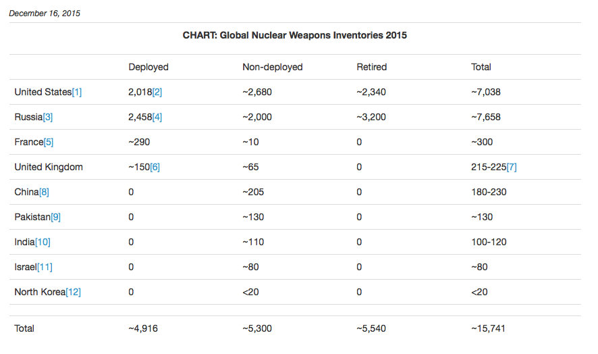Viewport: 598px width, 354px height.
Task: Click footnote 6 beside ~150 deployed
Action: [155, 167]
